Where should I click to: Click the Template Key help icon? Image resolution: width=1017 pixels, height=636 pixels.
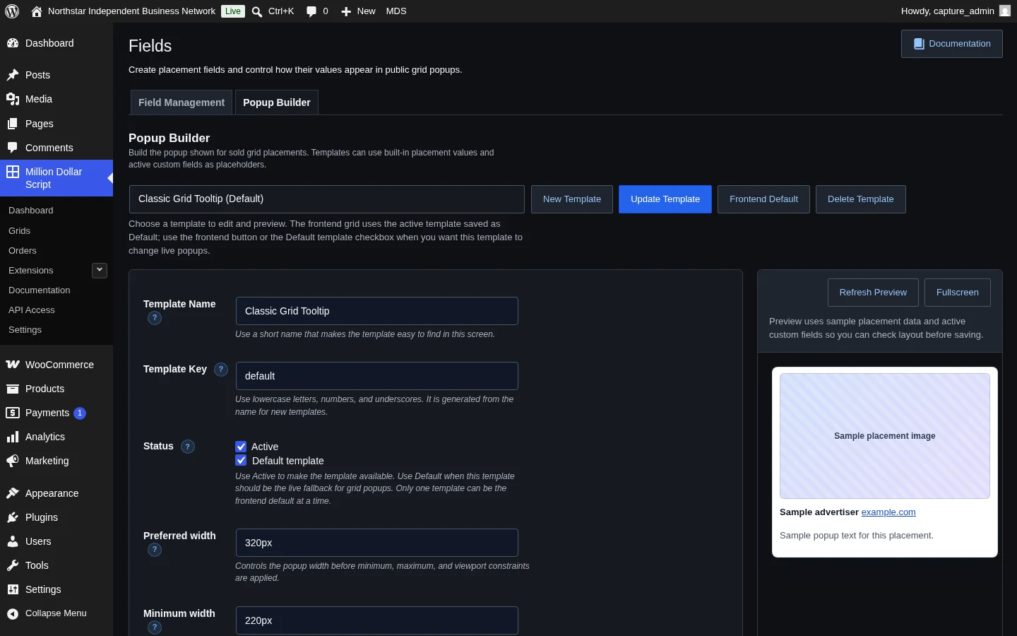pos(221,370)
